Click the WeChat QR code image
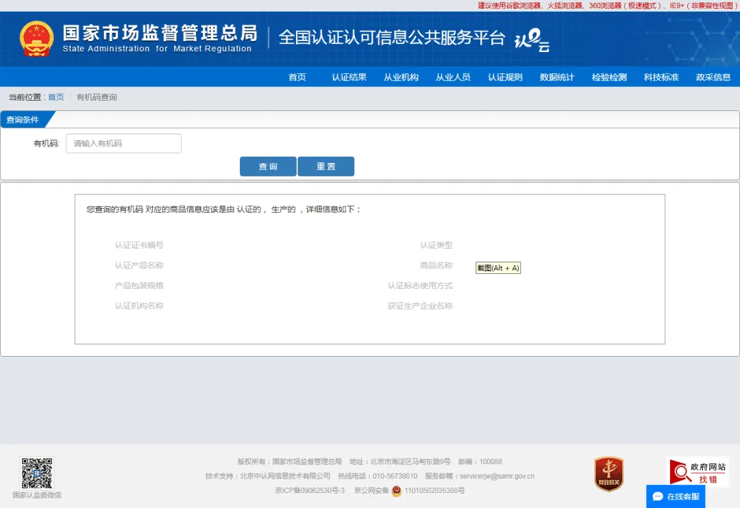This screenshot has width=740, height=508. (36, 473)
